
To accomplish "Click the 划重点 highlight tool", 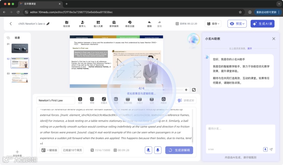I will pyautogui.click(x=104, y=100).
